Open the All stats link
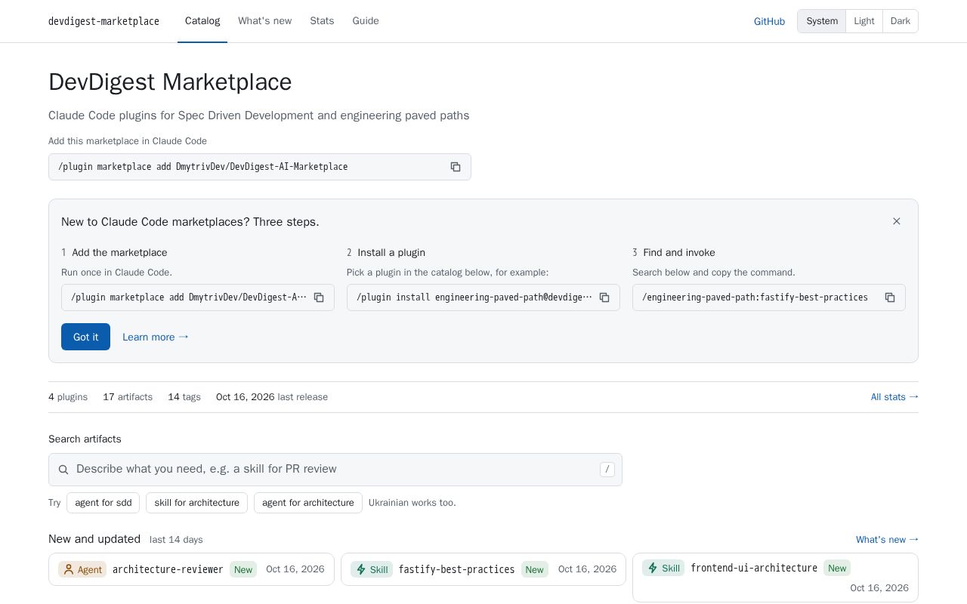 pyautogui.click(x=894, y=397)
